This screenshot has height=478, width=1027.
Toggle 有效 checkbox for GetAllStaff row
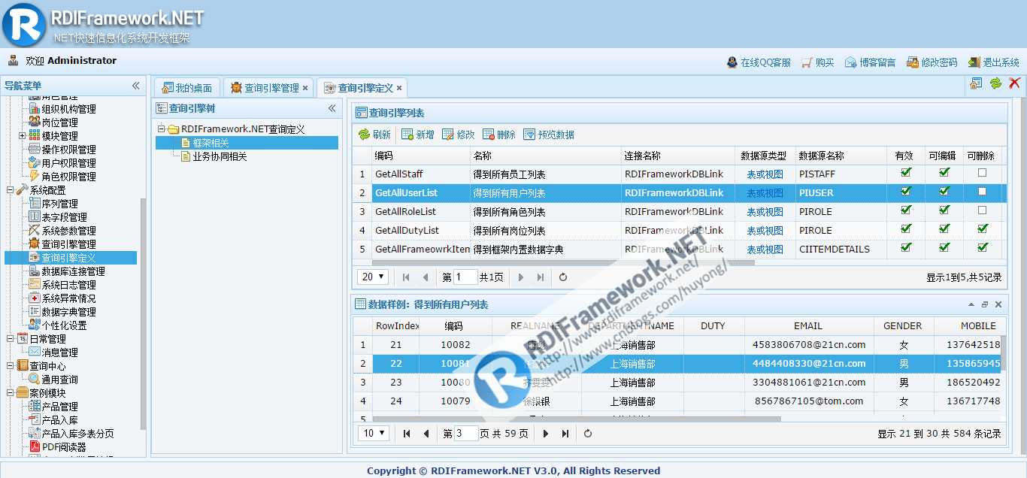coord(906,173)
